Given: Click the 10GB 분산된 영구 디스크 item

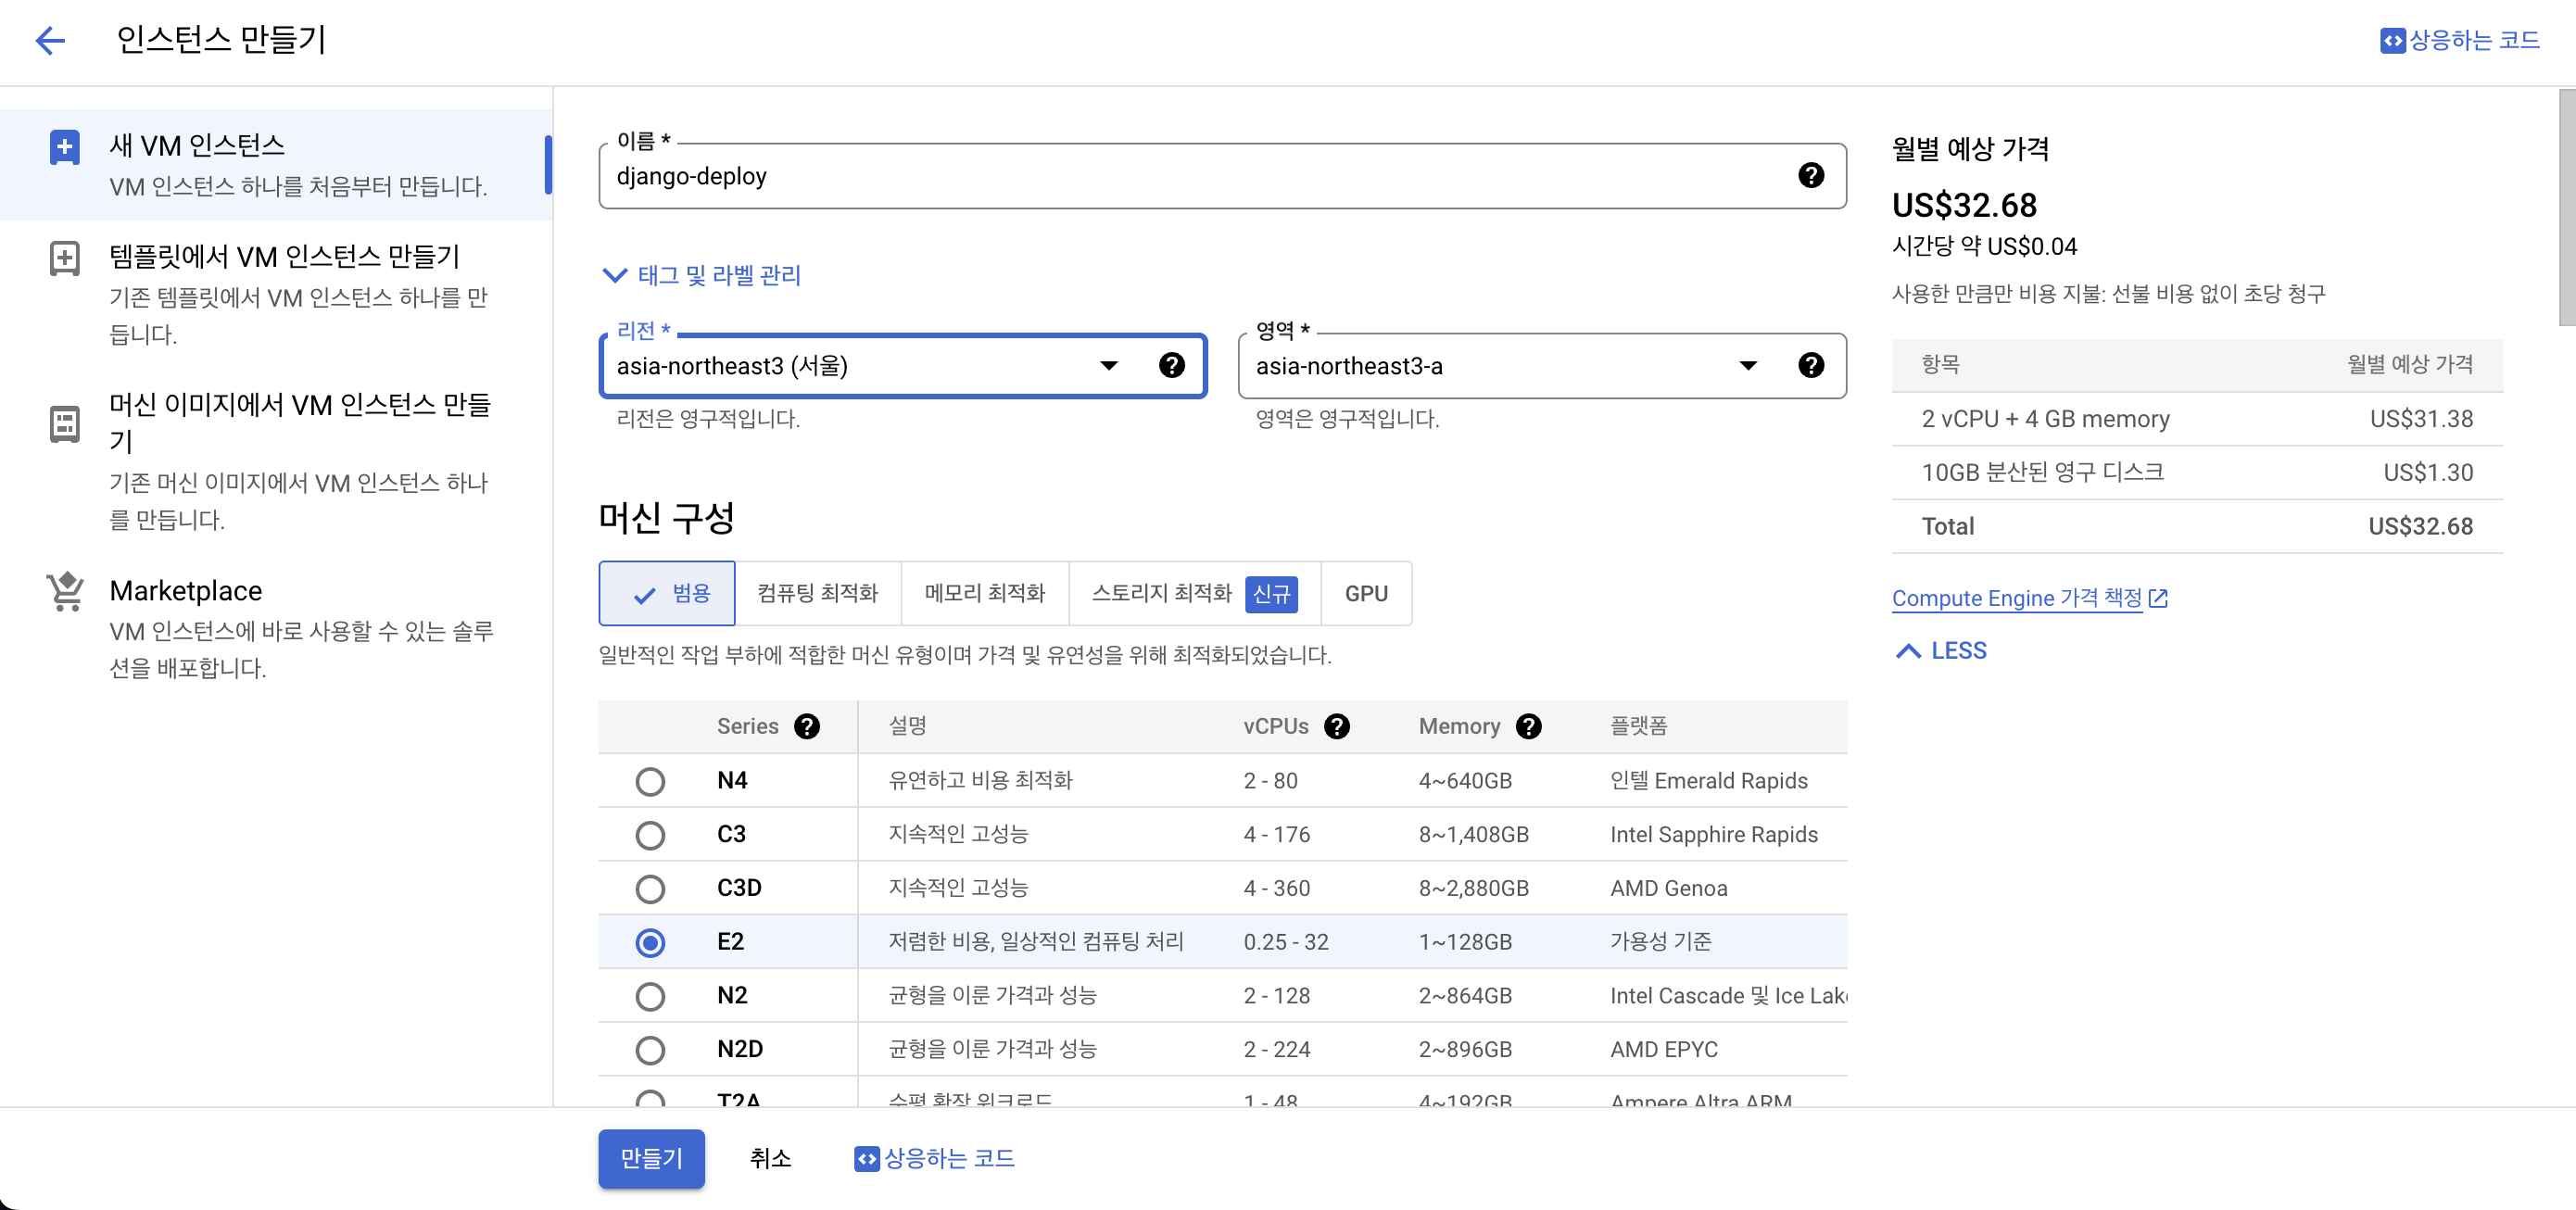Looking at the screenshot, I should coord(2042,473).
